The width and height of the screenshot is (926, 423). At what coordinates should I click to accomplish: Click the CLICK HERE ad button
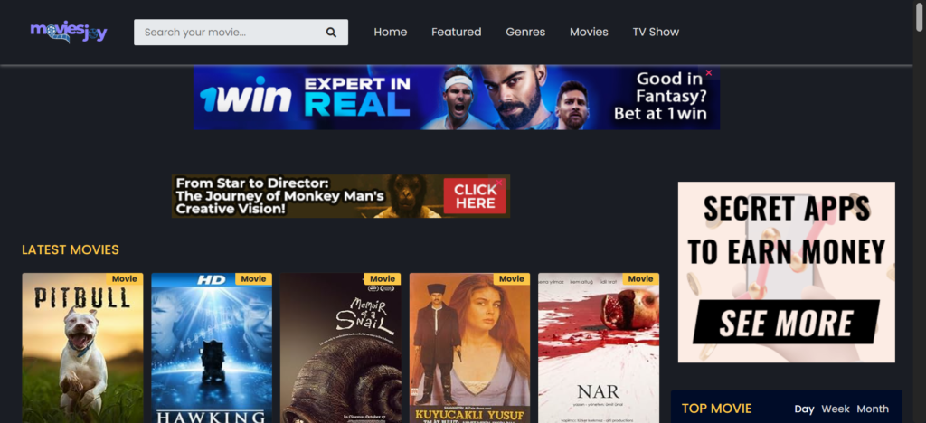tap(475, 196)
